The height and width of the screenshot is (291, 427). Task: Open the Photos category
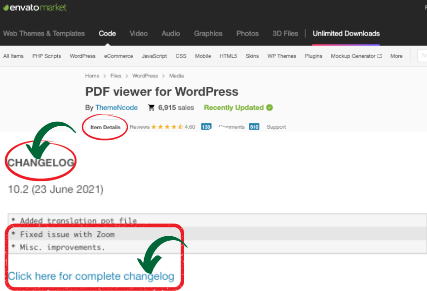tap(247, 34)
